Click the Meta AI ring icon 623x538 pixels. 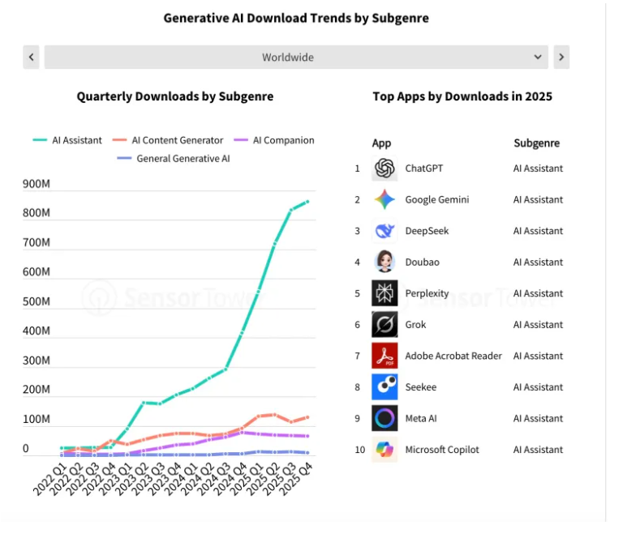pos(385,418)
